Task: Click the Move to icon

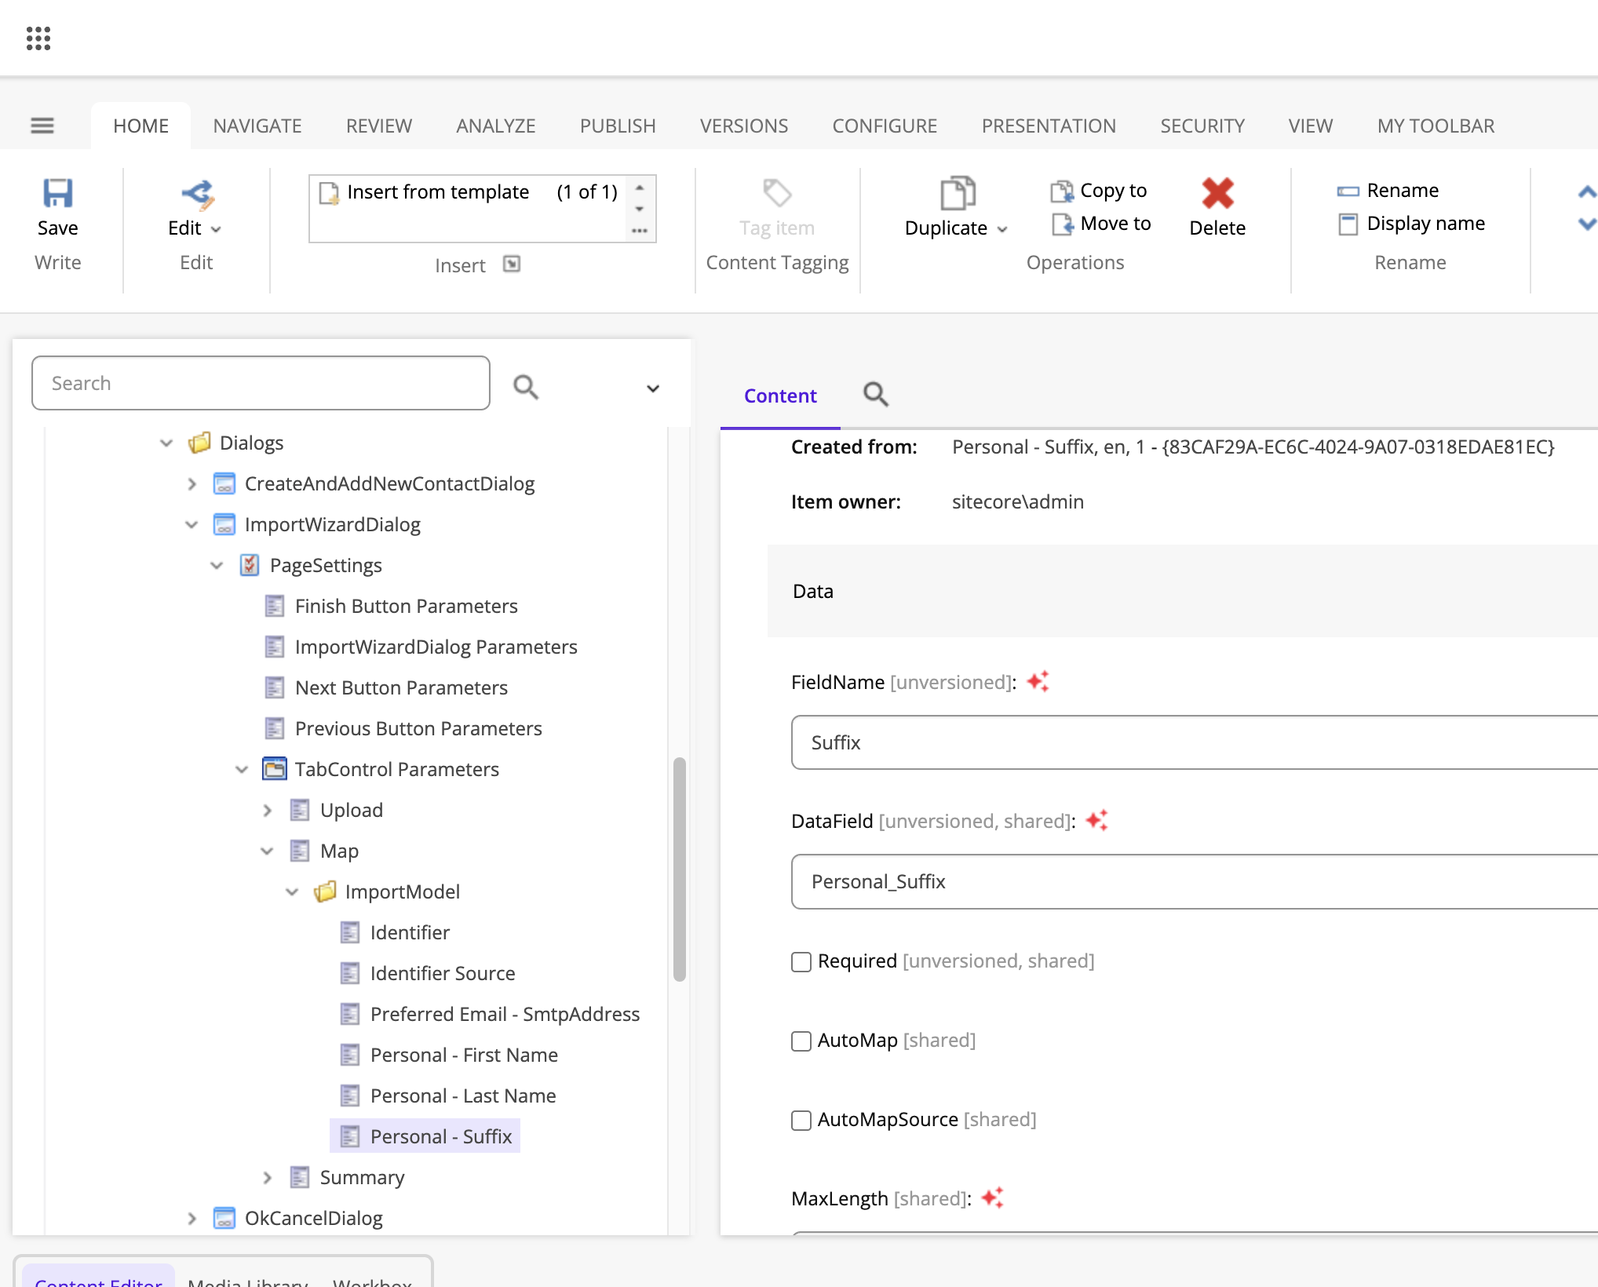Action: click(1062, 224)
